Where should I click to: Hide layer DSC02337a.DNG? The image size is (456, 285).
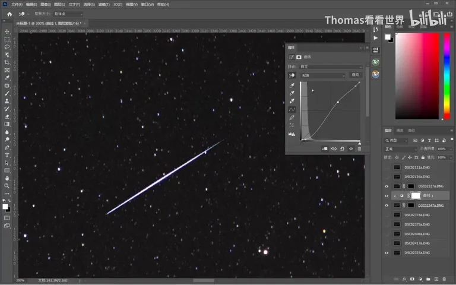[x=387, y=186]
